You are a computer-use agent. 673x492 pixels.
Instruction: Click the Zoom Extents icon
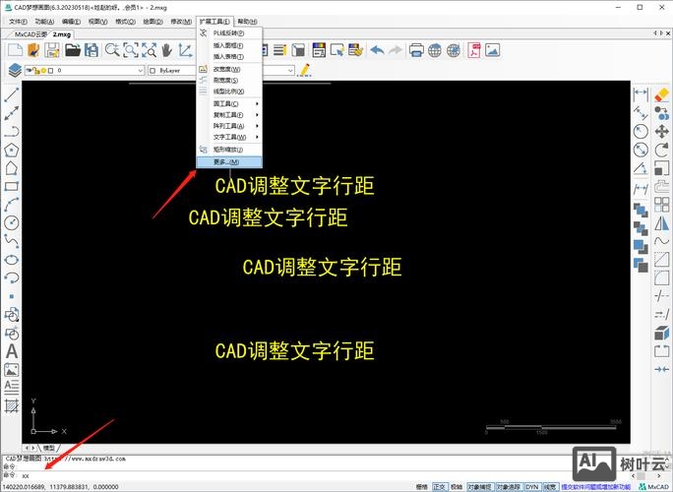point(149,50)
